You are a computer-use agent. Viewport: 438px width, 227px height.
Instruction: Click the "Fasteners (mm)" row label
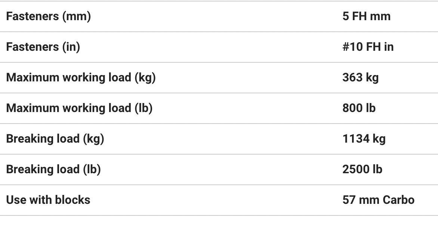pyautogui.click(x=49, y=16)
